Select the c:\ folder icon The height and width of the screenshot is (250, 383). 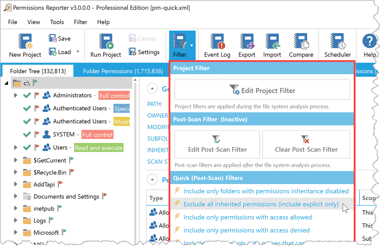coord(17,83)
